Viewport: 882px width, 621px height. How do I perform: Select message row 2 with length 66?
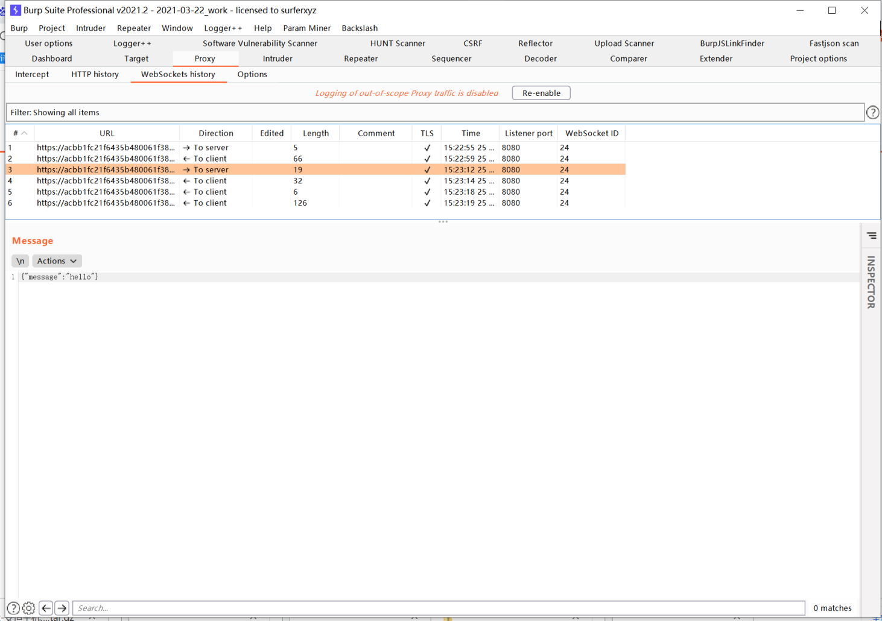pos(316,159)
